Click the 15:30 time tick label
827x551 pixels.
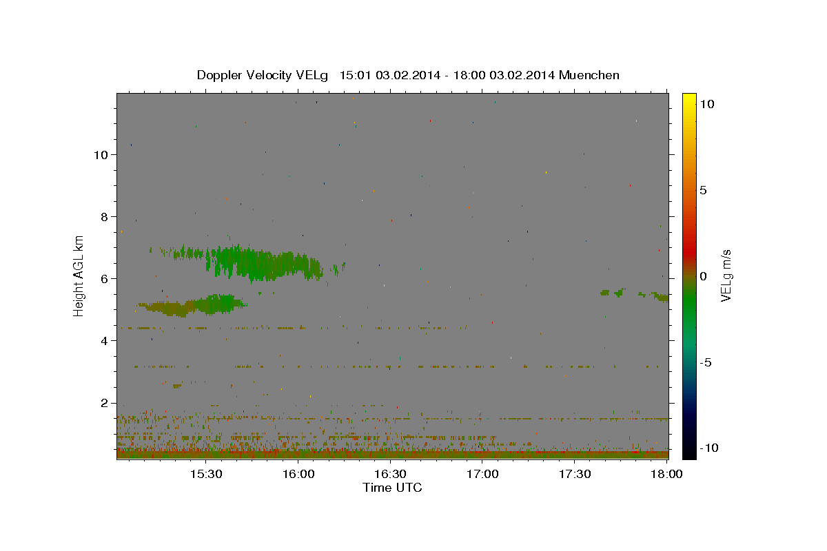point(206,475)
